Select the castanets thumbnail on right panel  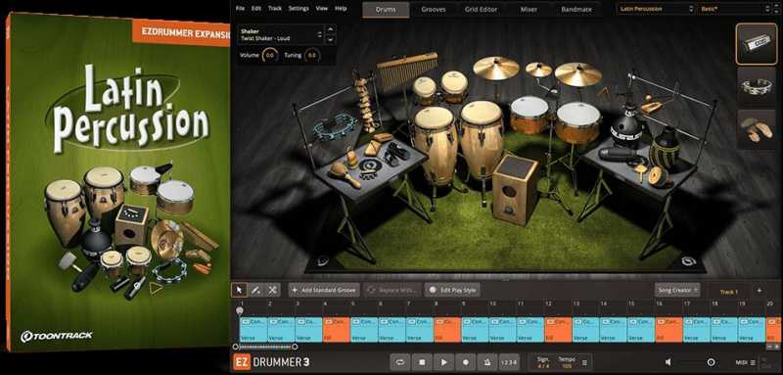pyautogui.click(x=756, y=129)
